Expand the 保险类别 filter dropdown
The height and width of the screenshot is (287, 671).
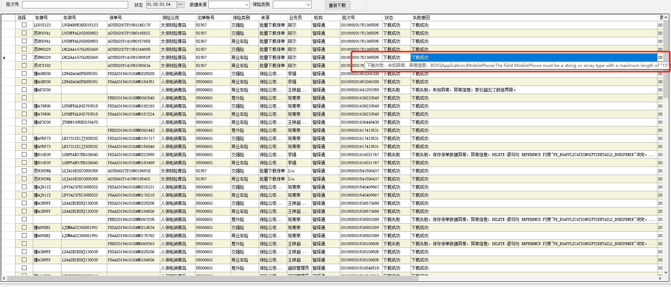pos(308,5)
